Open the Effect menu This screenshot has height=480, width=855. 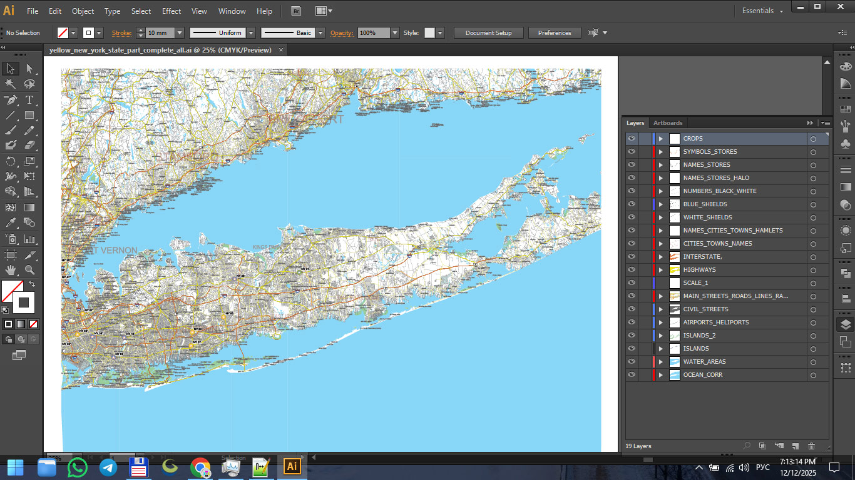point(172,11)
